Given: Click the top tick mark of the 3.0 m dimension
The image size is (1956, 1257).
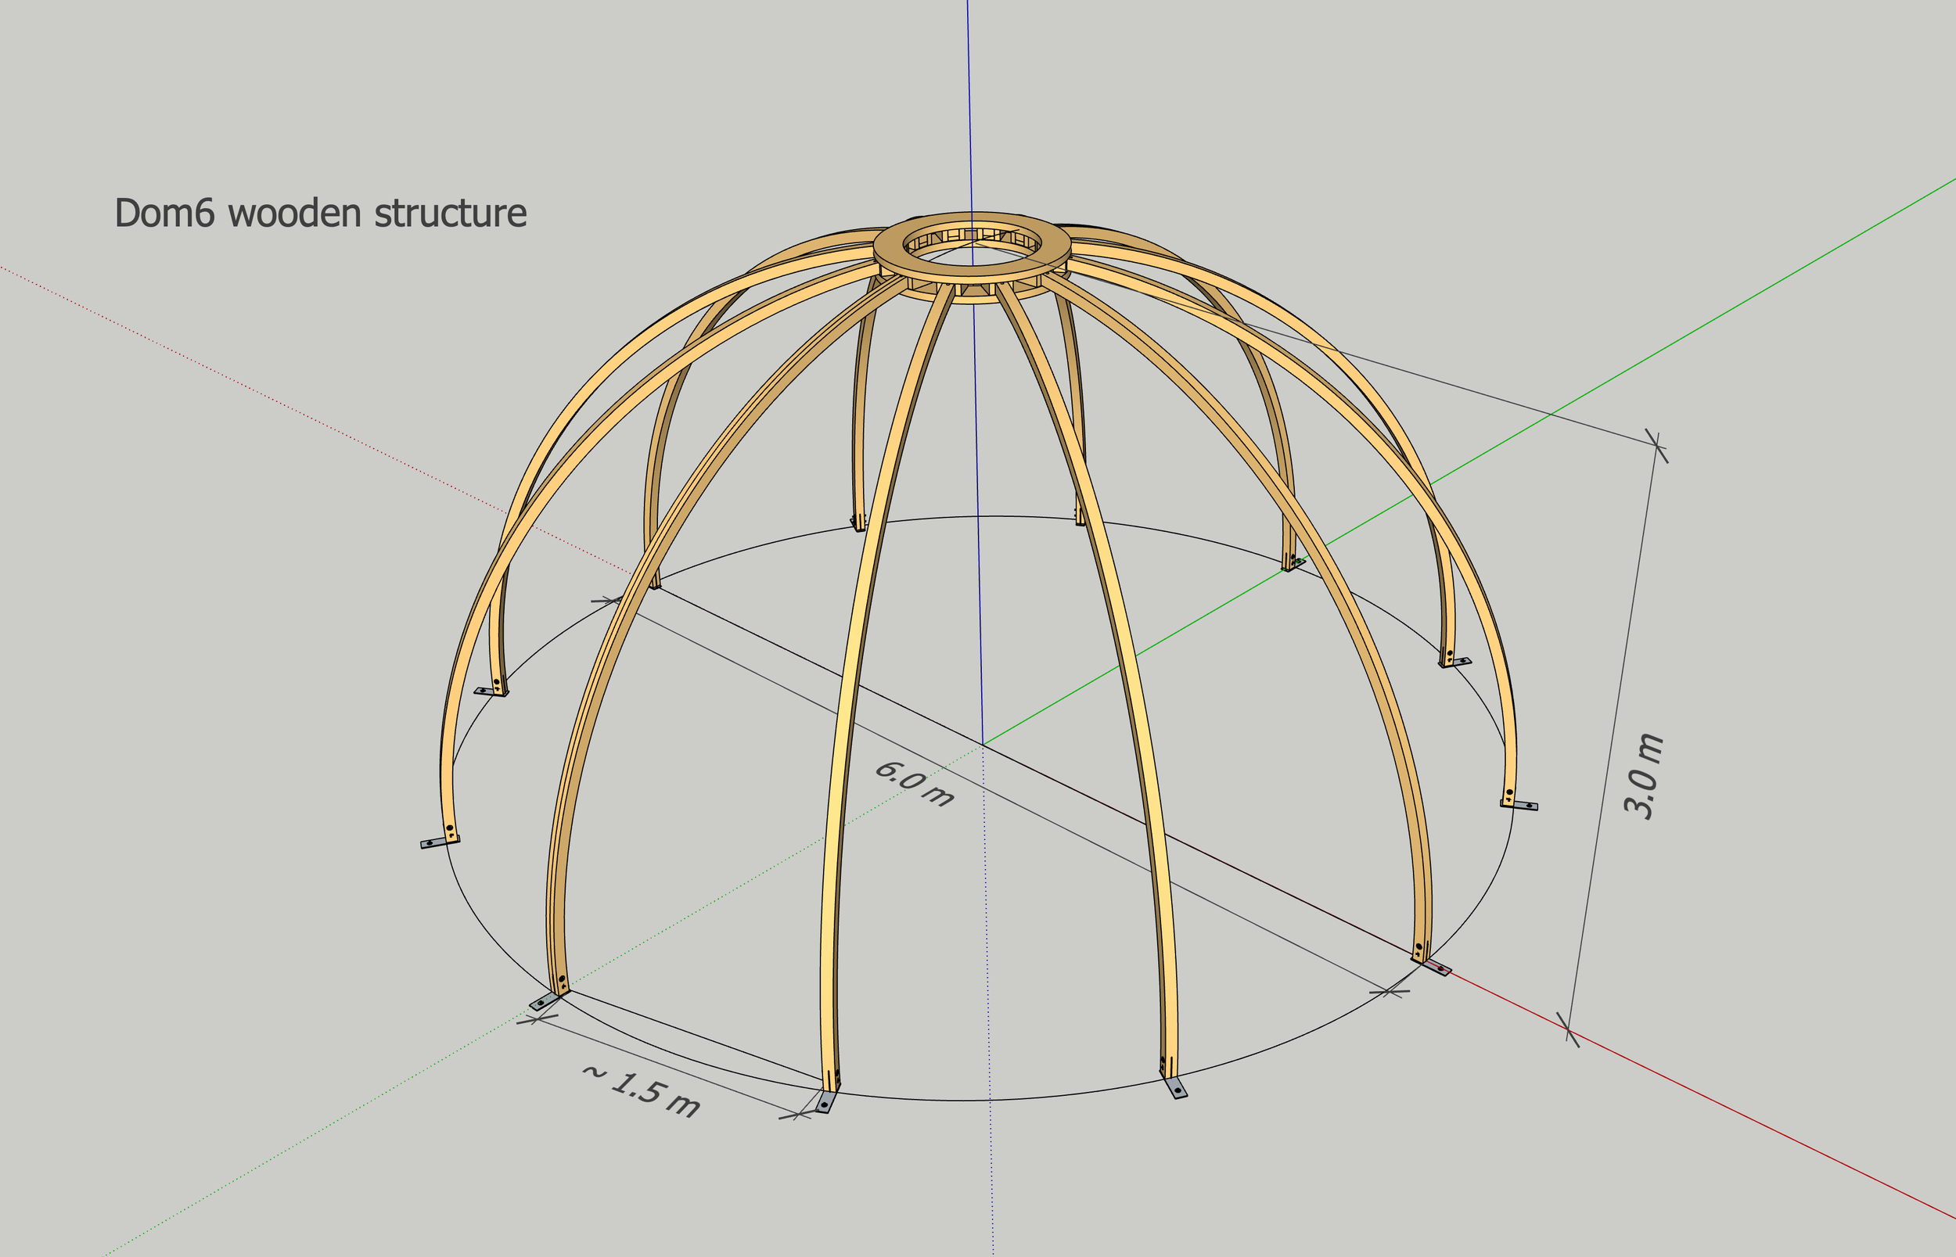Looking at the screenshot, I should 1656,447.
